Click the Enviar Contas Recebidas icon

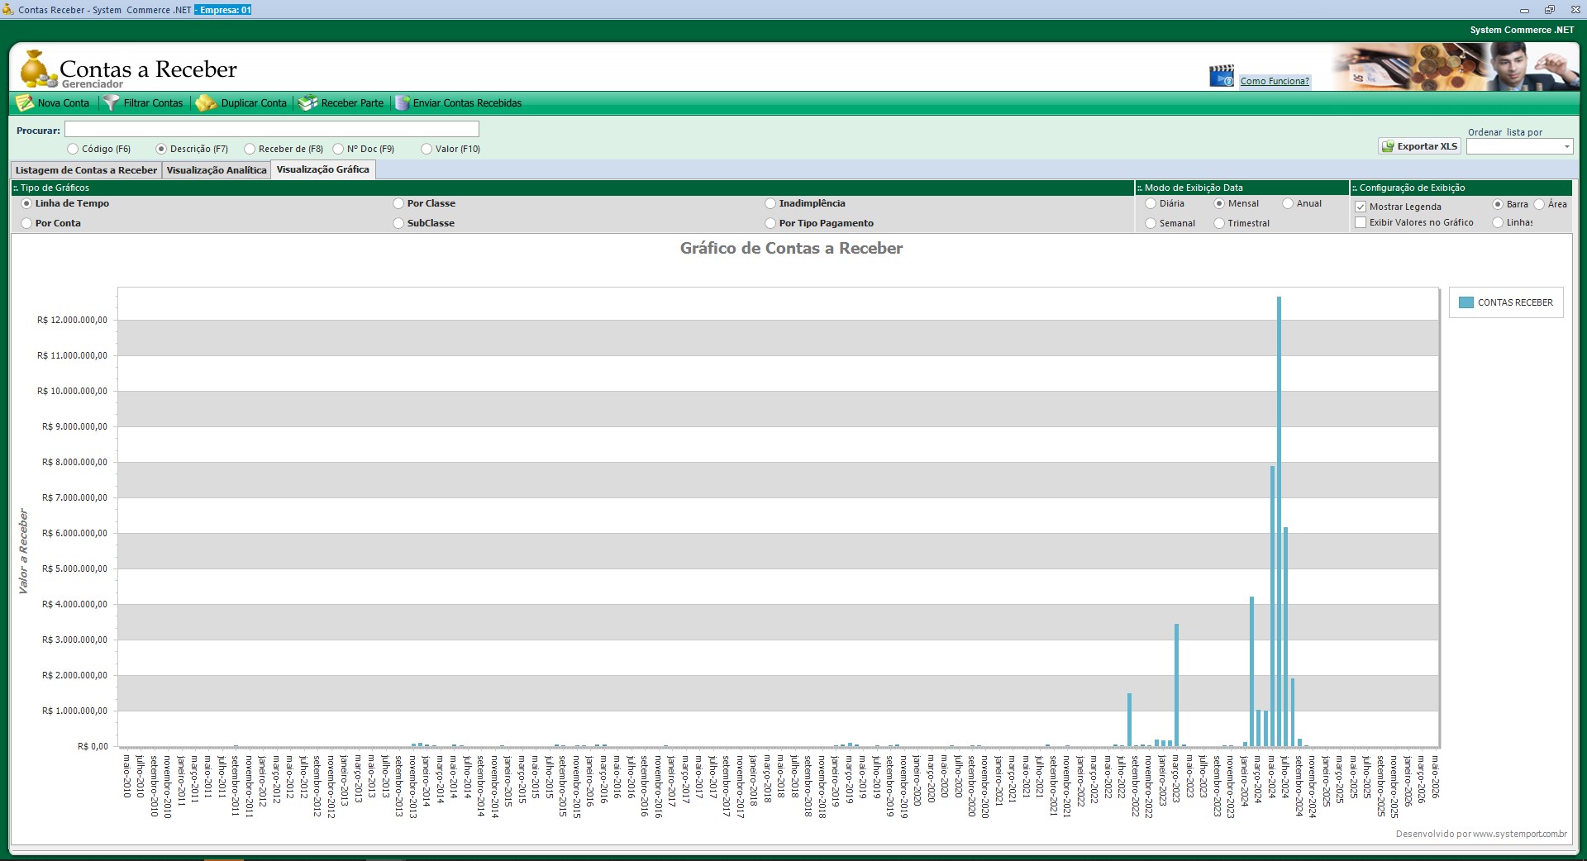pyautogui.click(x=403, y=103)
